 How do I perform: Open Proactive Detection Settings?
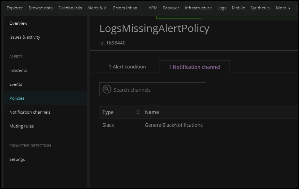point(17,159)
